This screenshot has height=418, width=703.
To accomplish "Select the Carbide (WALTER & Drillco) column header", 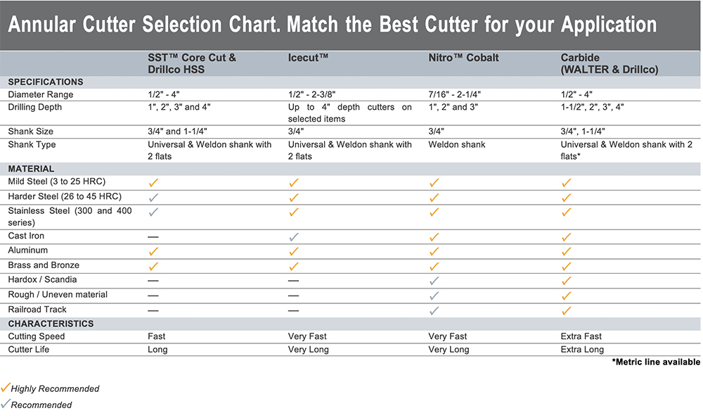I will [609, 63].
